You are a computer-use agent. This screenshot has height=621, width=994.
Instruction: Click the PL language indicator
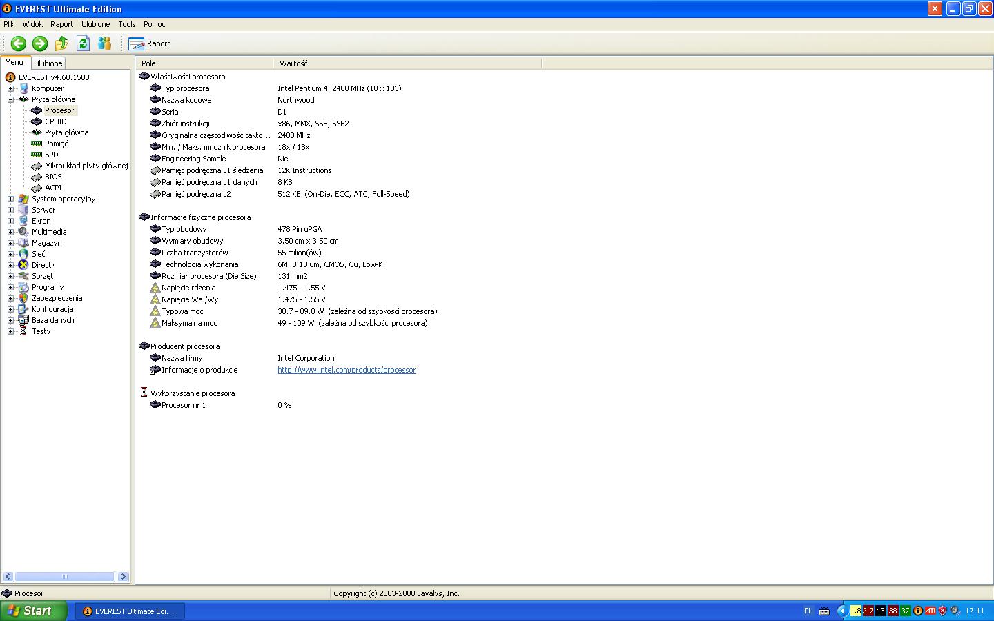click(808, 611)
